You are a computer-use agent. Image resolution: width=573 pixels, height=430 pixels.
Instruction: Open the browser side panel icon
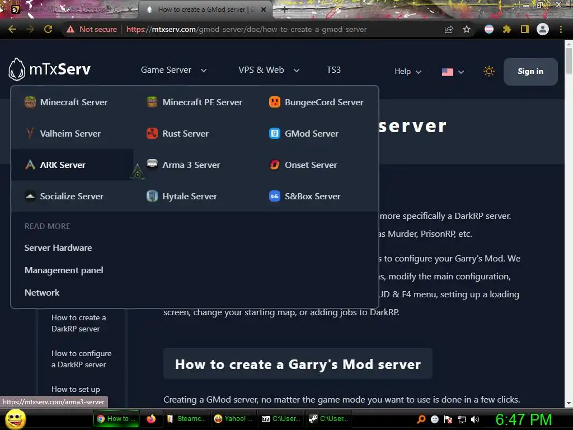pyautogui.click(x=525, y=29)
